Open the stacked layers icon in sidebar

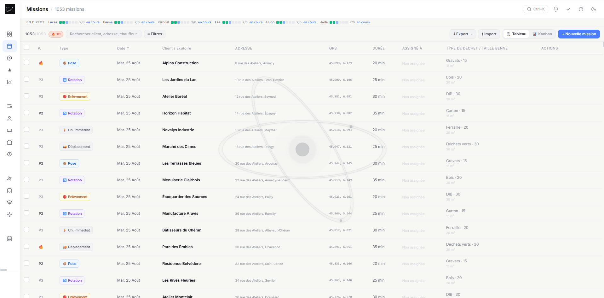click(9, 202)
